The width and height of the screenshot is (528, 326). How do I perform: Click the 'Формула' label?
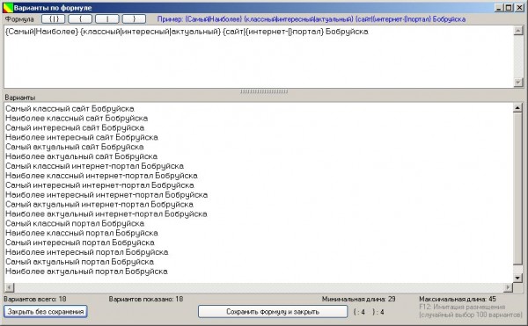(x=19, y=19)
